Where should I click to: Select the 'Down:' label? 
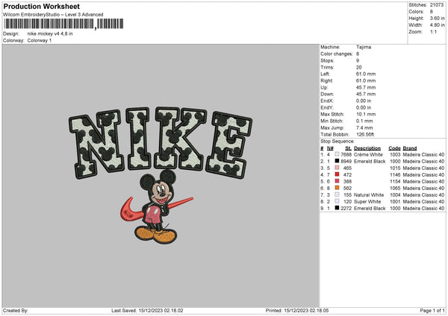pyautogui.click(x=327, y=94)
